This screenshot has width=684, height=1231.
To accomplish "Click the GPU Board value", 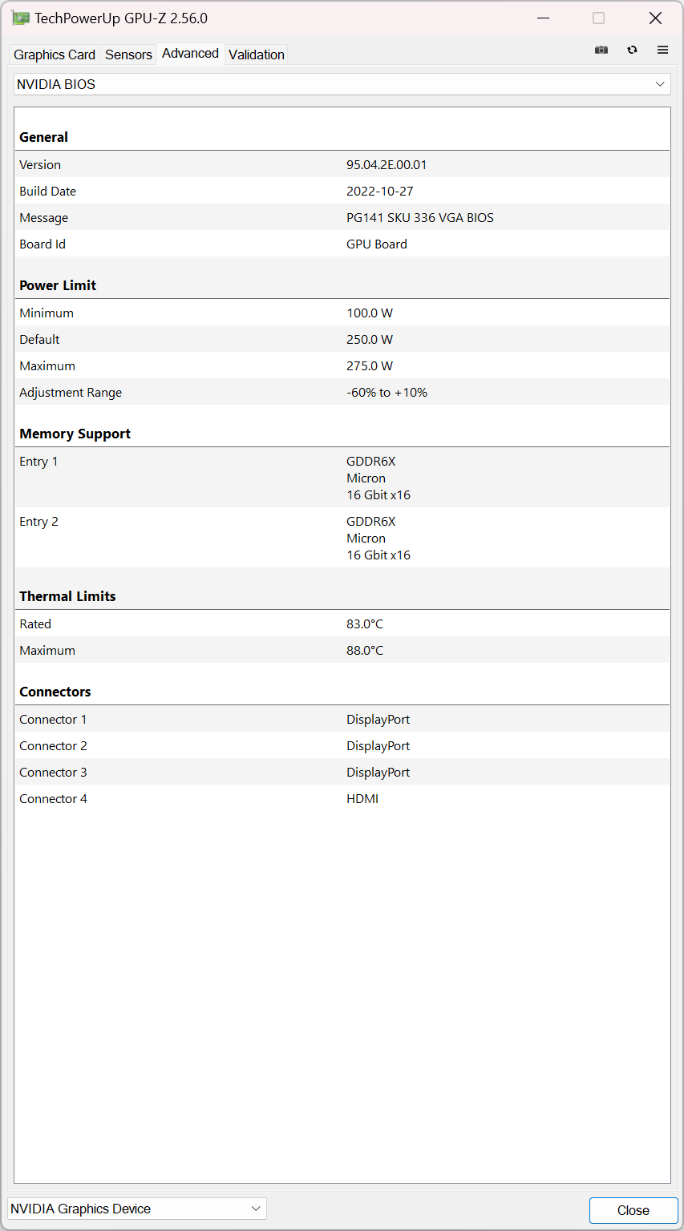I will point(377,244).
